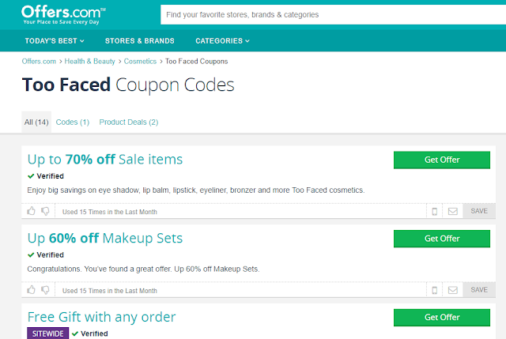Select the All (14) tab
This screenshot has height=339, width=506.
(36, 122)
